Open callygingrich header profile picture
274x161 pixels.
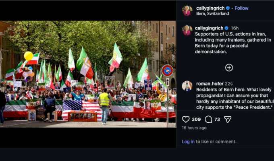(x=187, y=10)
